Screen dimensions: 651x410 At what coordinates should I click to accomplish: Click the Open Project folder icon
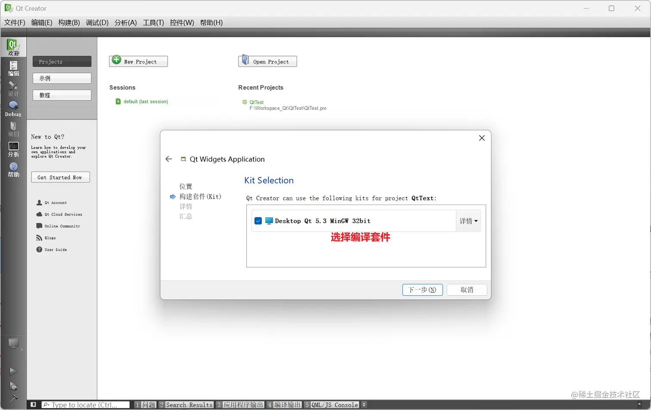tap(245, 60)
